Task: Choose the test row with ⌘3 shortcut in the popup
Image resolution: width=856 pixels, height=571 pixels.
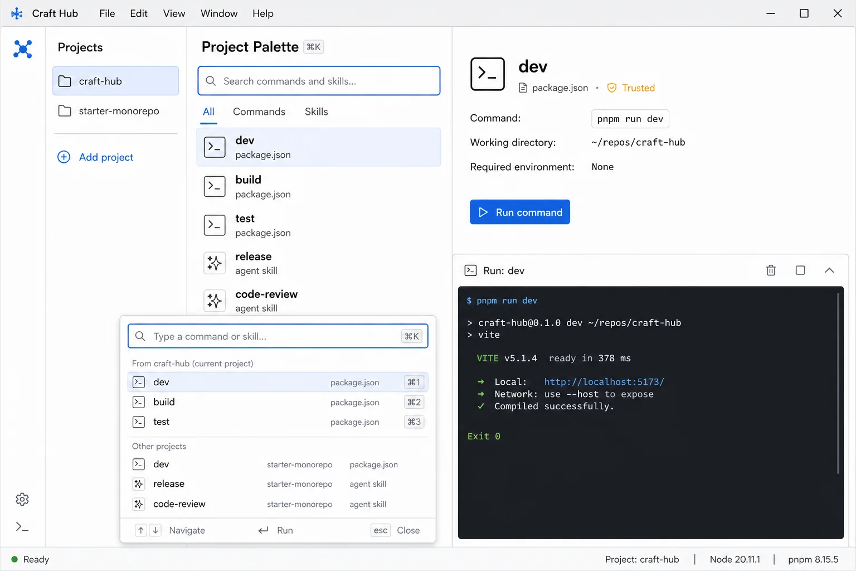Action: [278, 422]
